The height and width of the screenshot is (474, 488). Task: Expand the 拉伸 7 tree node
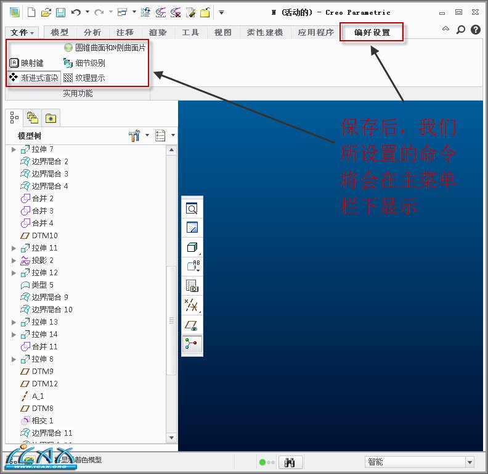pos(14,149)
